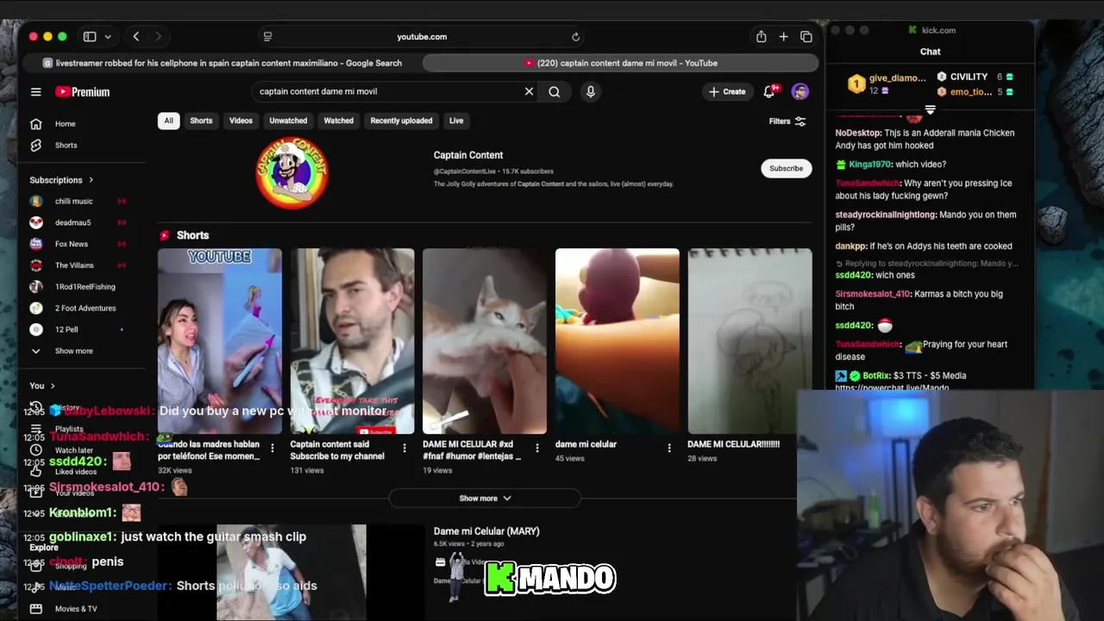The width and height of the screenshot is (1104, 621).
Task: Click the magnifying glass search button
Action: 555,91
